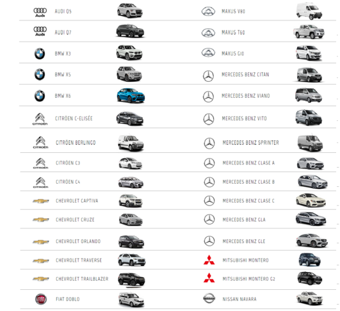340x311 pixels.
Task: Click the Mitsubishi logo beside Mitsubishi Montero
Action: [209, 260]
